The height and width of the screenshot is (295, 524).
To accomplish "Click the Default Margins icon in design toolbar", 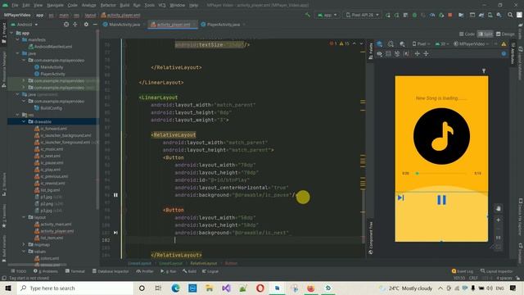I will [388, 53].
